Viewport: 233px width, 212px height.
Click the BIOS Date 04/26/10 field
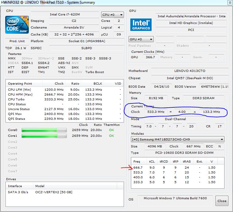(162, 87)
